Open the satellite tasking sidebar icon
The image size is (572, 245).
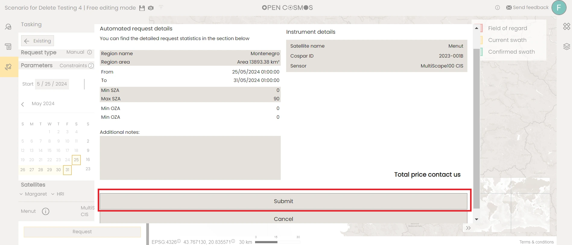pos(8,67)
